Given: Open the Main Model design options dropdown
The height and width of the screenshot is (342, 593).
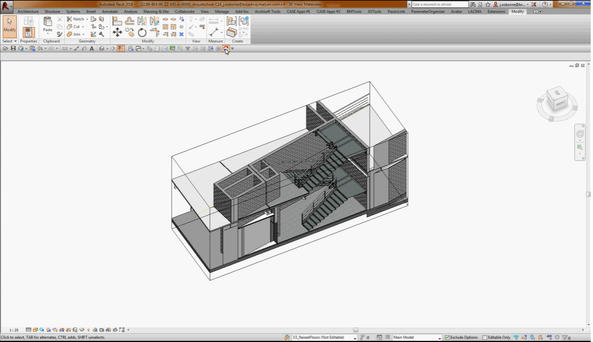Looking at the screenshot, I should coord(416,337).
